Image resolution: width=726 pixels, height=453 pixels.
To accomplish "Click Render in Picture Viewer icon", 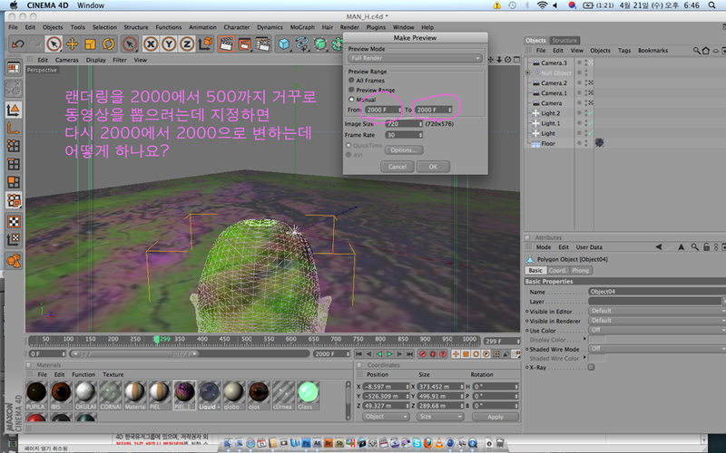I will (x=244, y=43).
